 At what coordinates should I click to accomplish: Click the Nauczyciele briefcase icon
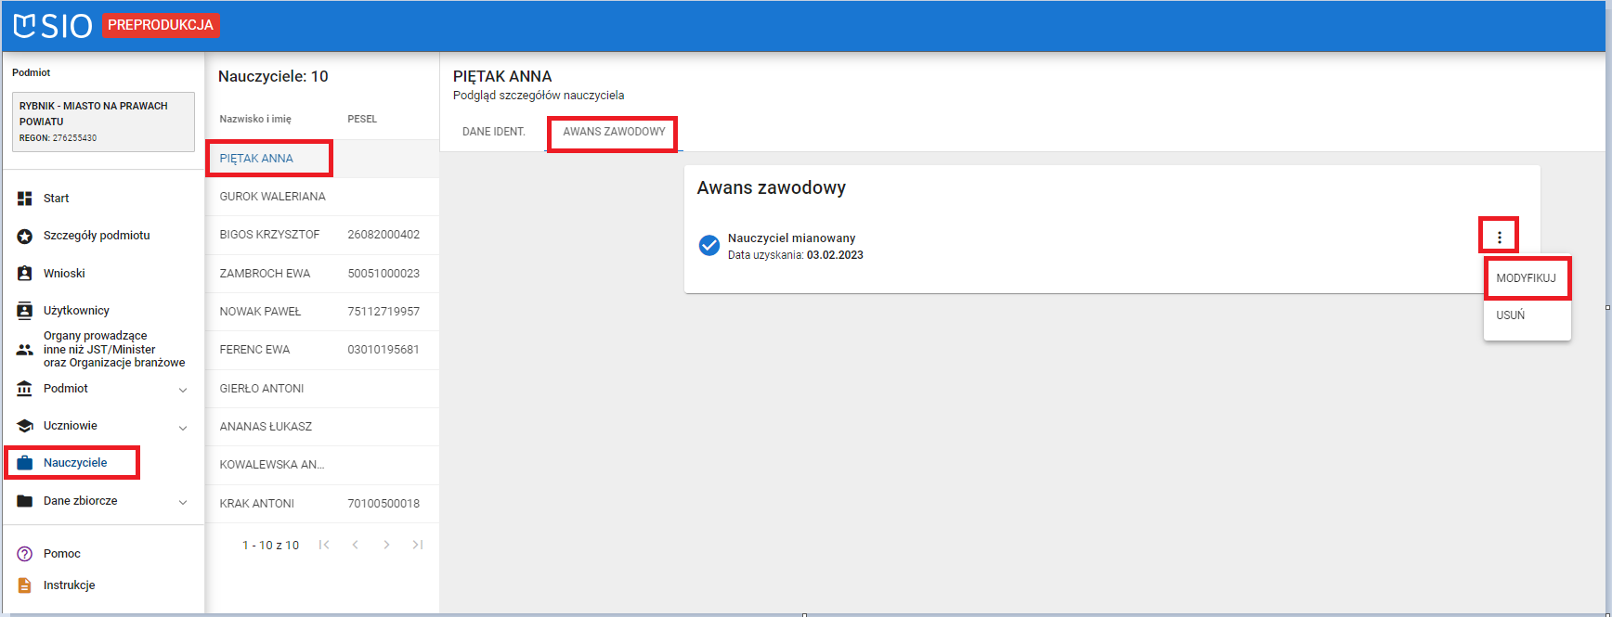pyautogui.click(x=25, y=463)
